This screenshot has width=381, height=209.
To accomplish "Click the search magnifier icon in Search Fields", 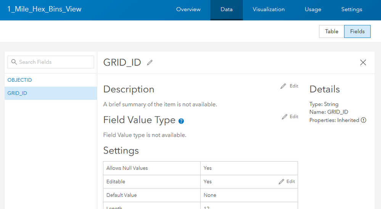I will point(14,62).
